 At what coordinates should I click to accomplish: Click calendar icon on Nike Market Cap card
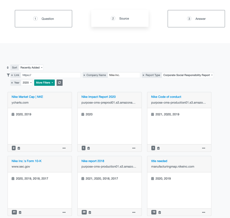pyautogui.click(x=13, y=114)
